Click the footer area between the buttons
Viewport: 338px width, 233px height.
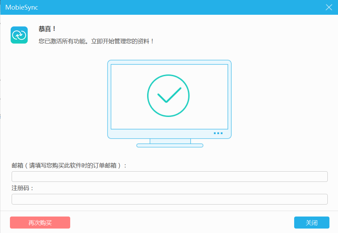click(181, 222)
